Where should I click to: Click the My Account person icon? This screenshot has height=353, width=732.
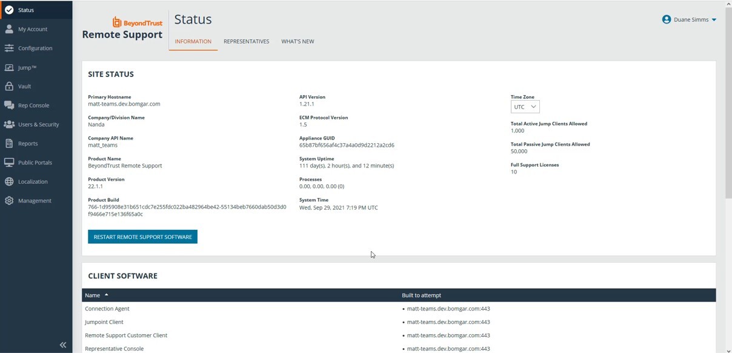[x=9, y=29]
